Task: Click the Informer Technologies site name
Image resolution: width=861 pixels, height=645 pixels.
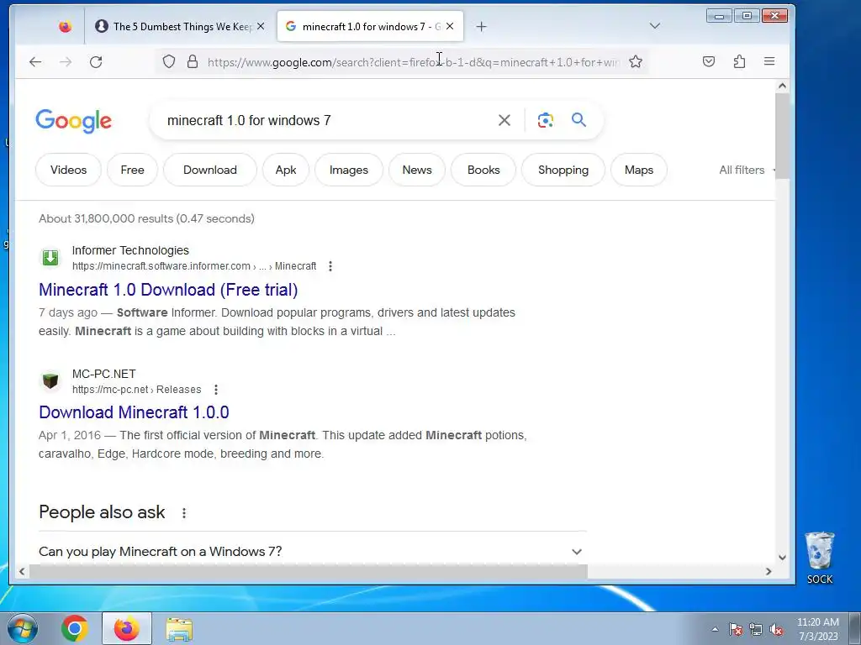Action: pyautogui.click(x=130, y=250)
